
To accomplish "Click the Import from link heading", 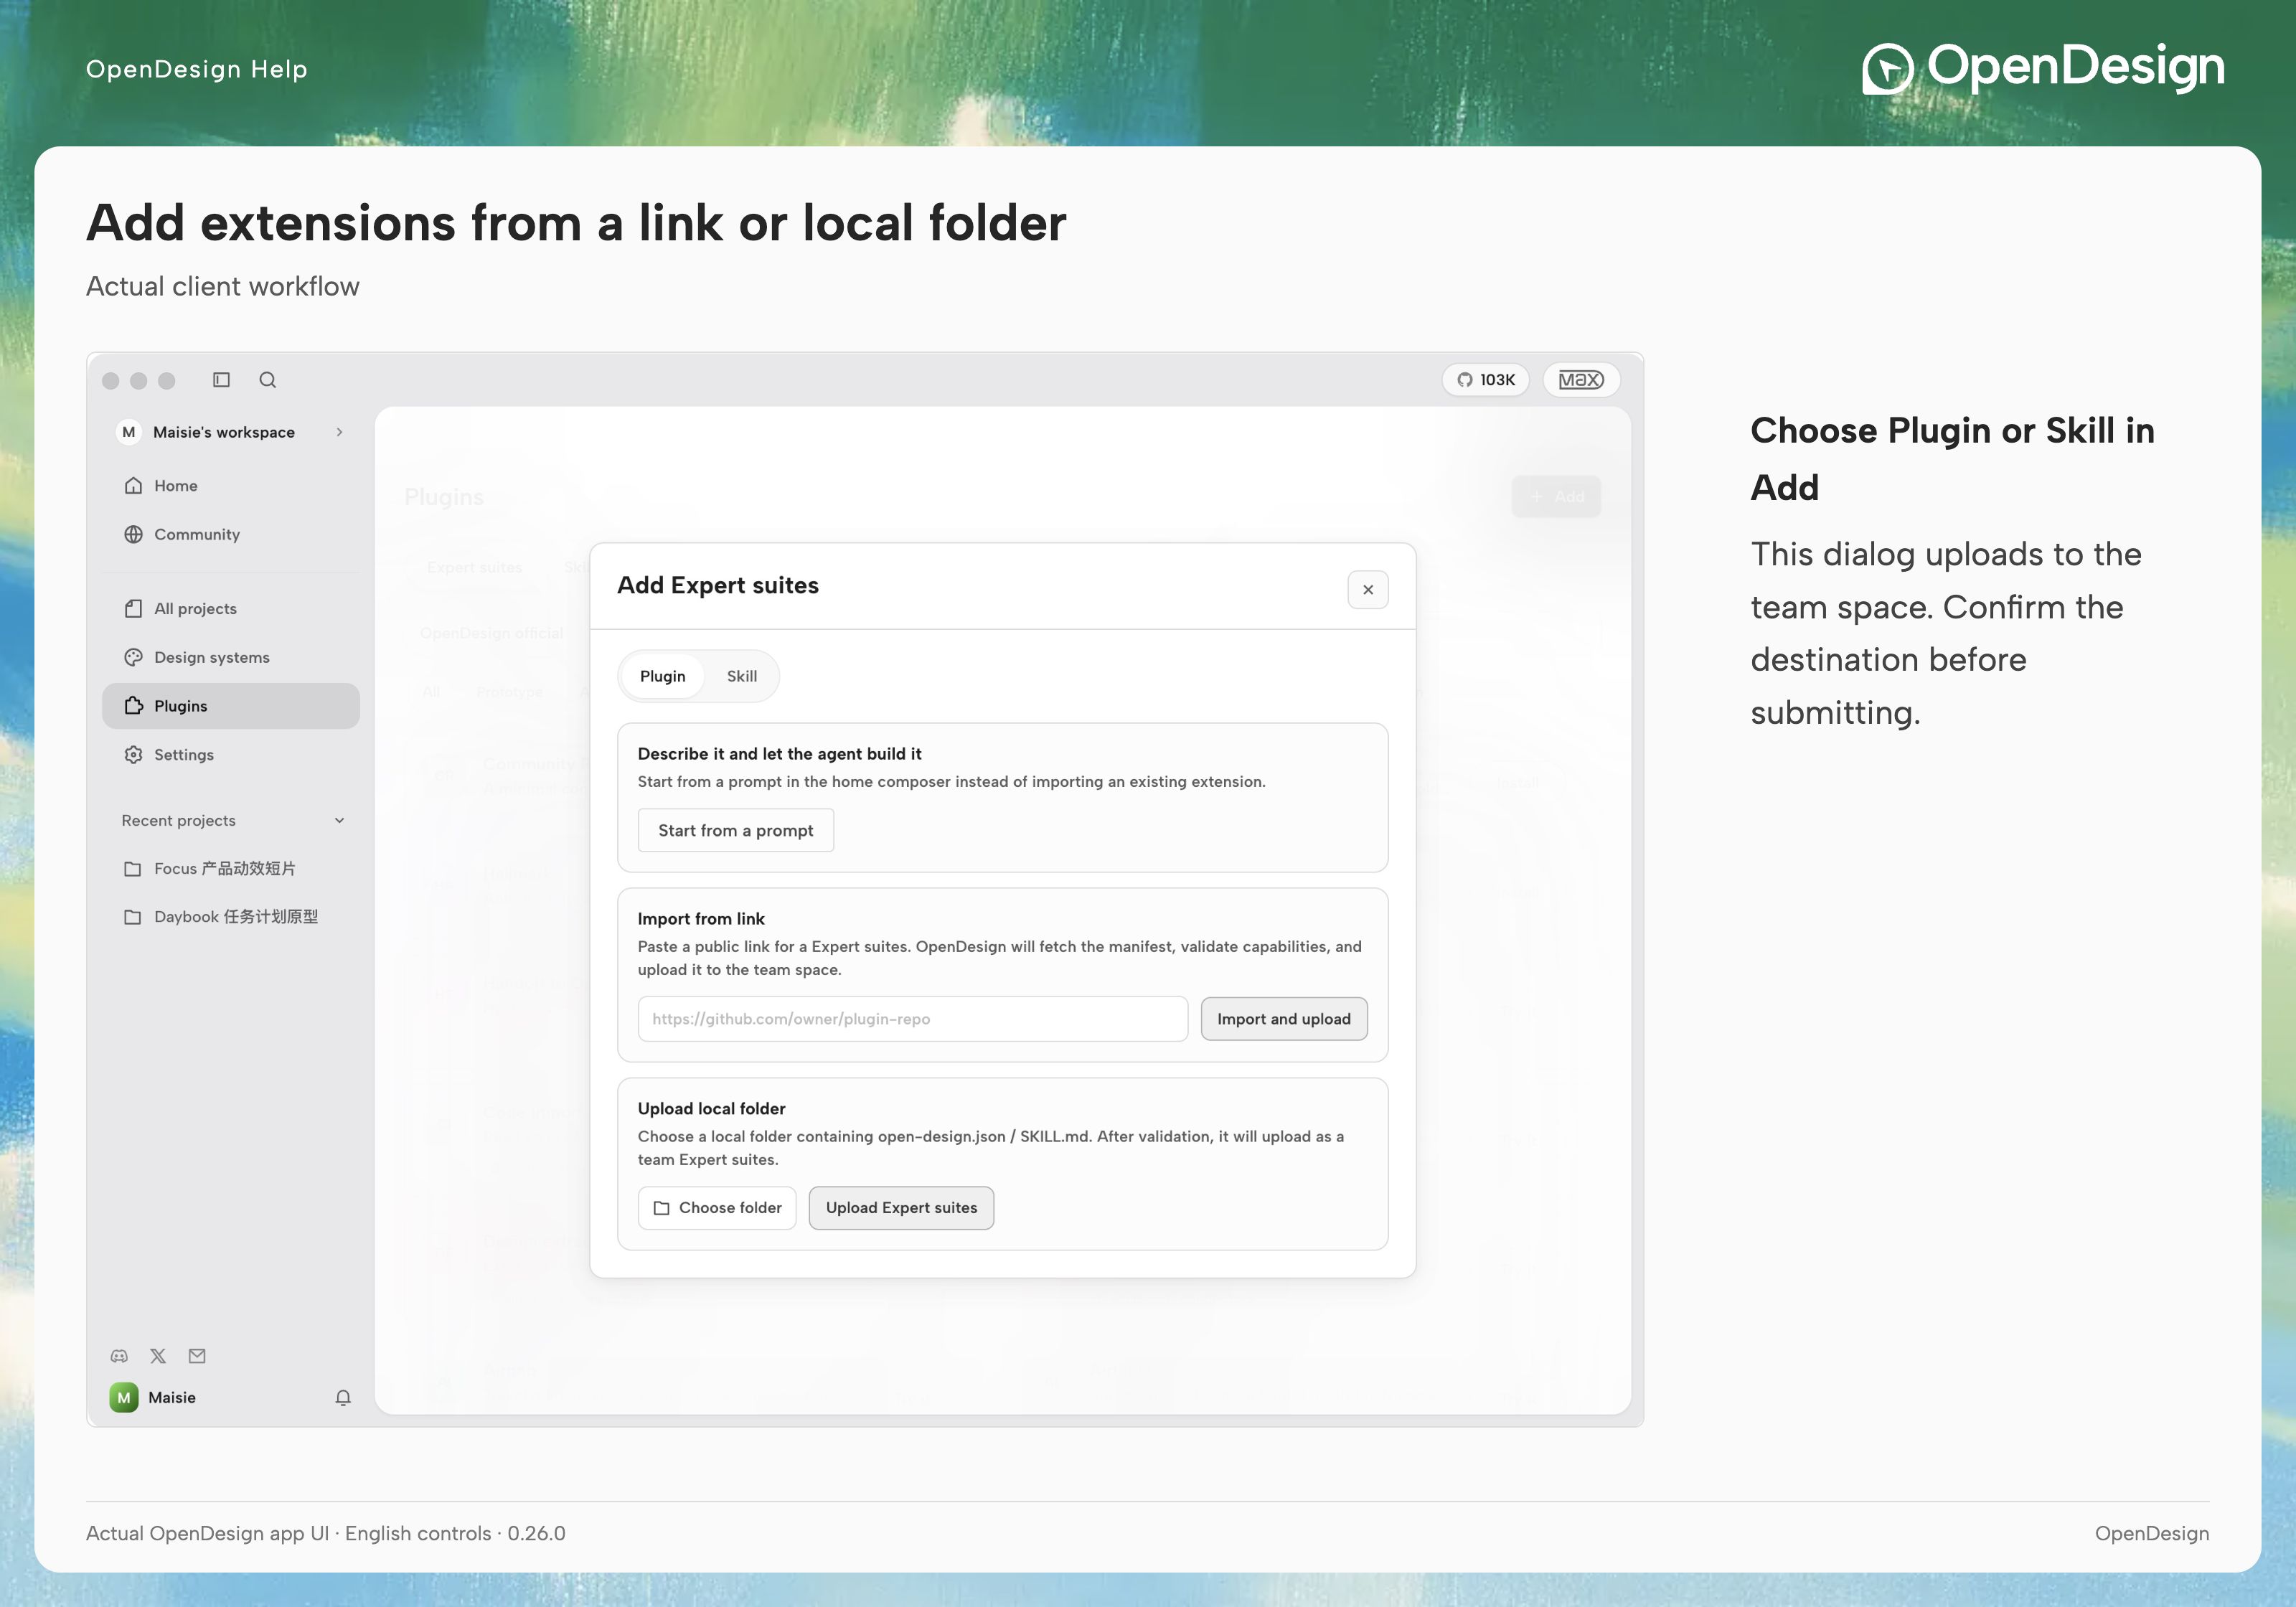I will point(701,919).
